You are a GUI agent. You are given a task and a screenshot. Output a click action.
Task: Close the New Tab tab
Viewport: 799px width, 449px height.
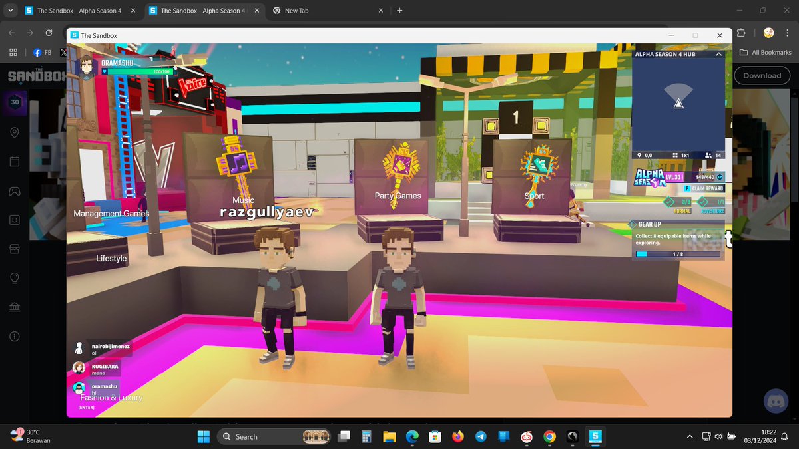[x=381, y=11]
